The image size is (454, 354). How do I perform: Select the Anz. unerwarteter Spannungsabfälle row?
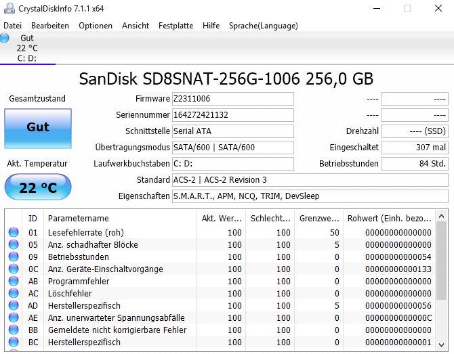tap(221, 317)
